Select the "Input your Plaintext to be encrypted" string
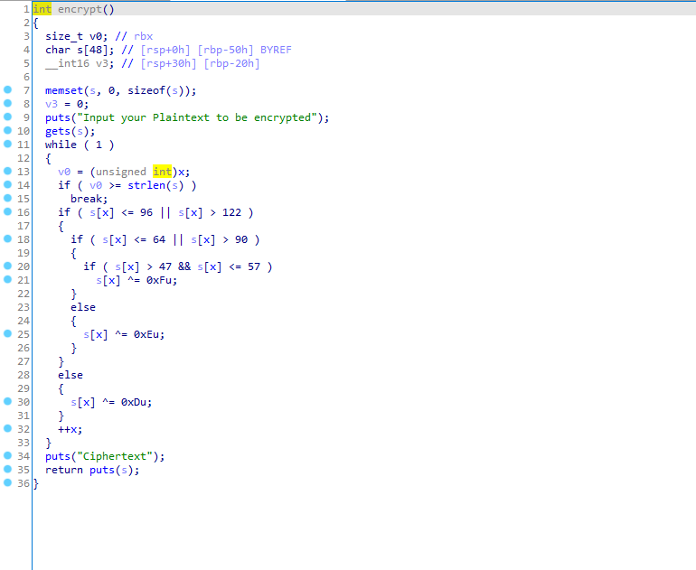696x570 pixels. tap(199, 117)
